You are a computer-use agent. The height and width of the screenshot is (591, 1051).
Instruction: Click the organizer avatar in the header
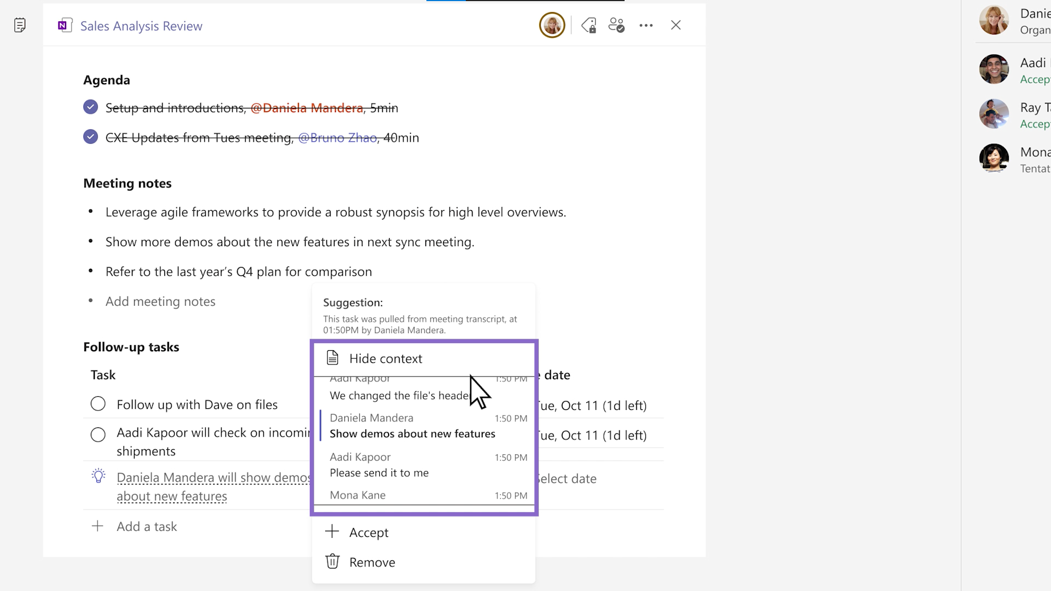(552, 25)
